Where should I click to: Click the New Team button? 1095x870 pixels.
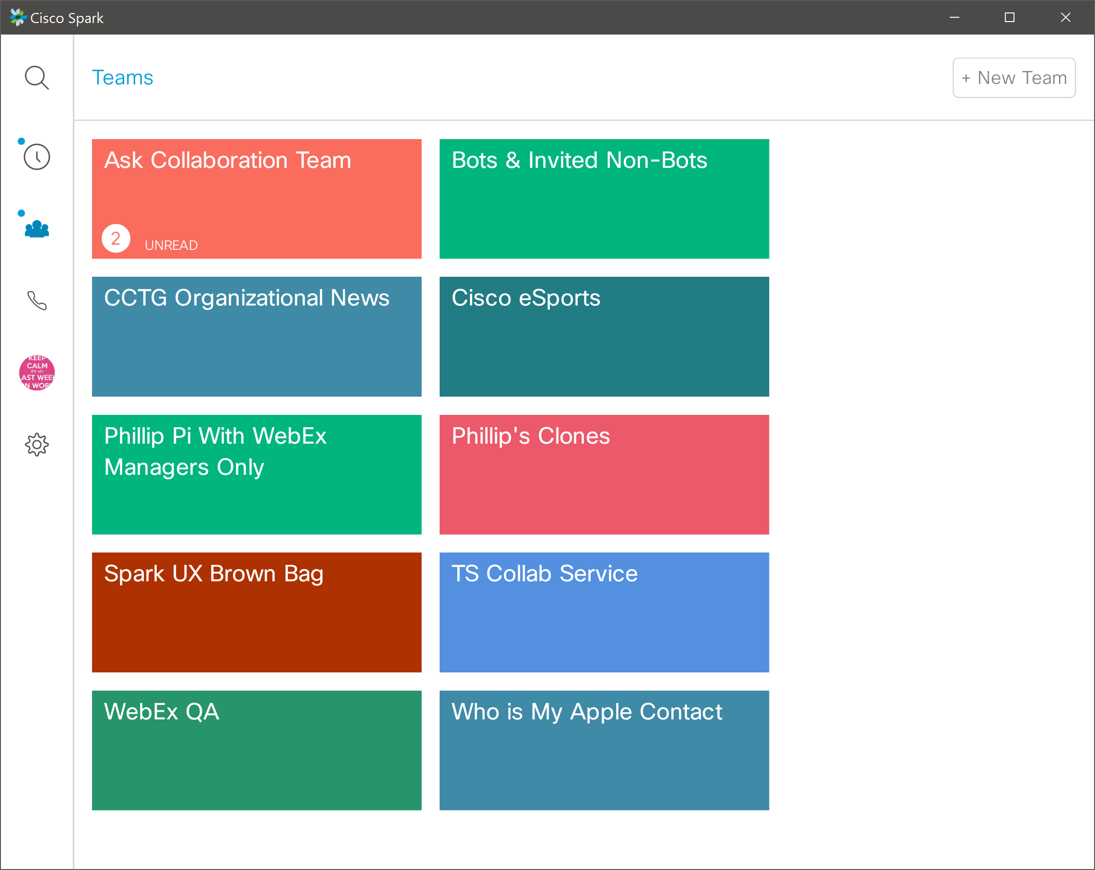pos(1013,78)
